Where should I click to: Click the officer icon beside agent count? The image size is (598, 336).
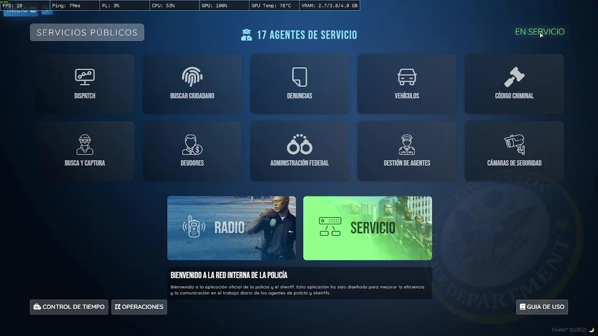pos(246,35)
